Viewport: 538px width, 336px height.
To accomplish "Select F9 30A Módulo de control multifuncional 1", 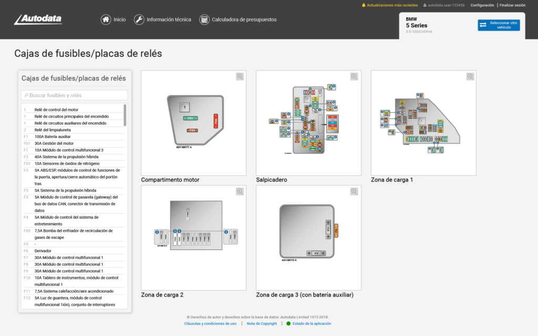I will [x=74, y=271].
